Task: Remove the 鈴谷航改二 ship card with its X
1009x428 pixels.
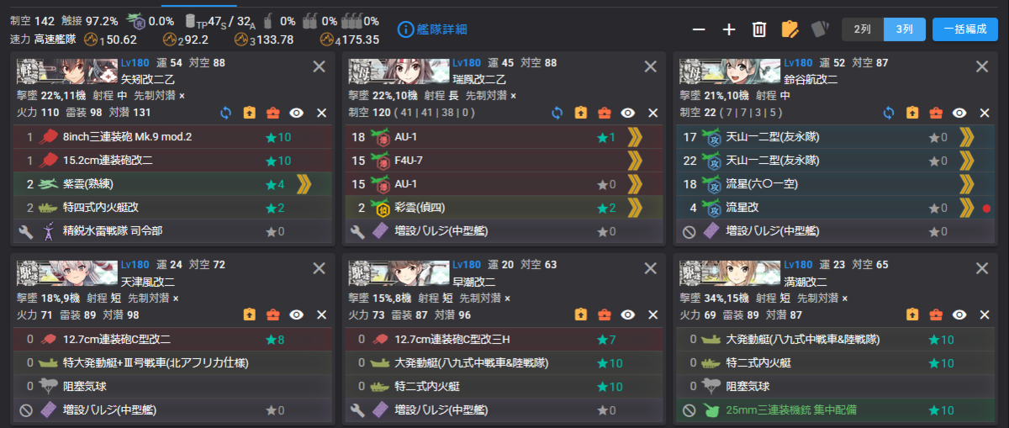Action: pyautogui.click(x=981, y=66)
